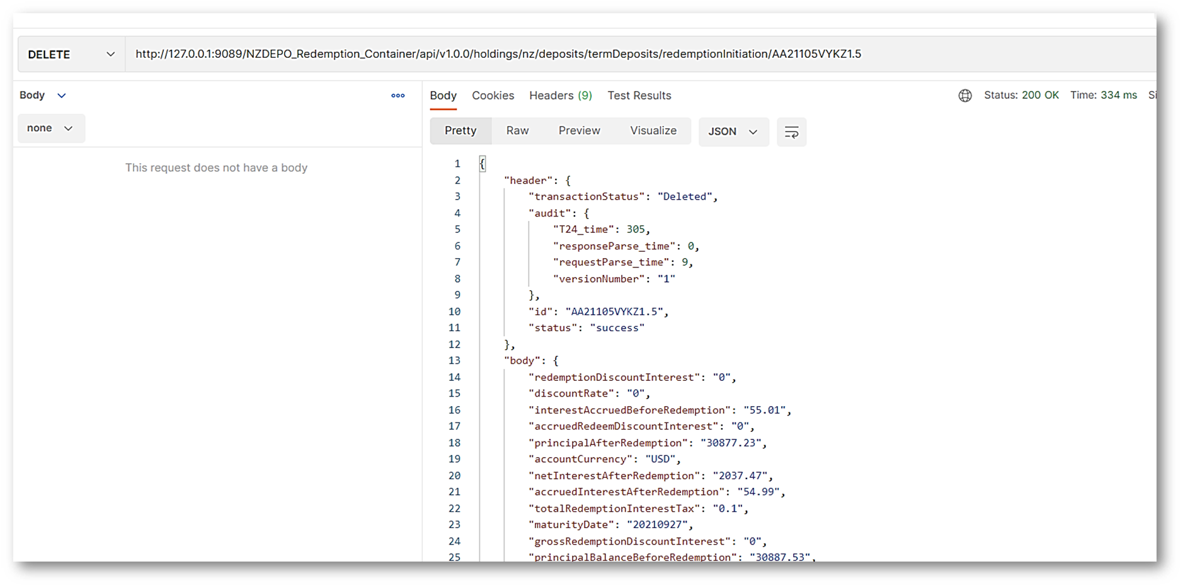Select the Pretty view mode

pyautogui.click(x=460, y=131)
